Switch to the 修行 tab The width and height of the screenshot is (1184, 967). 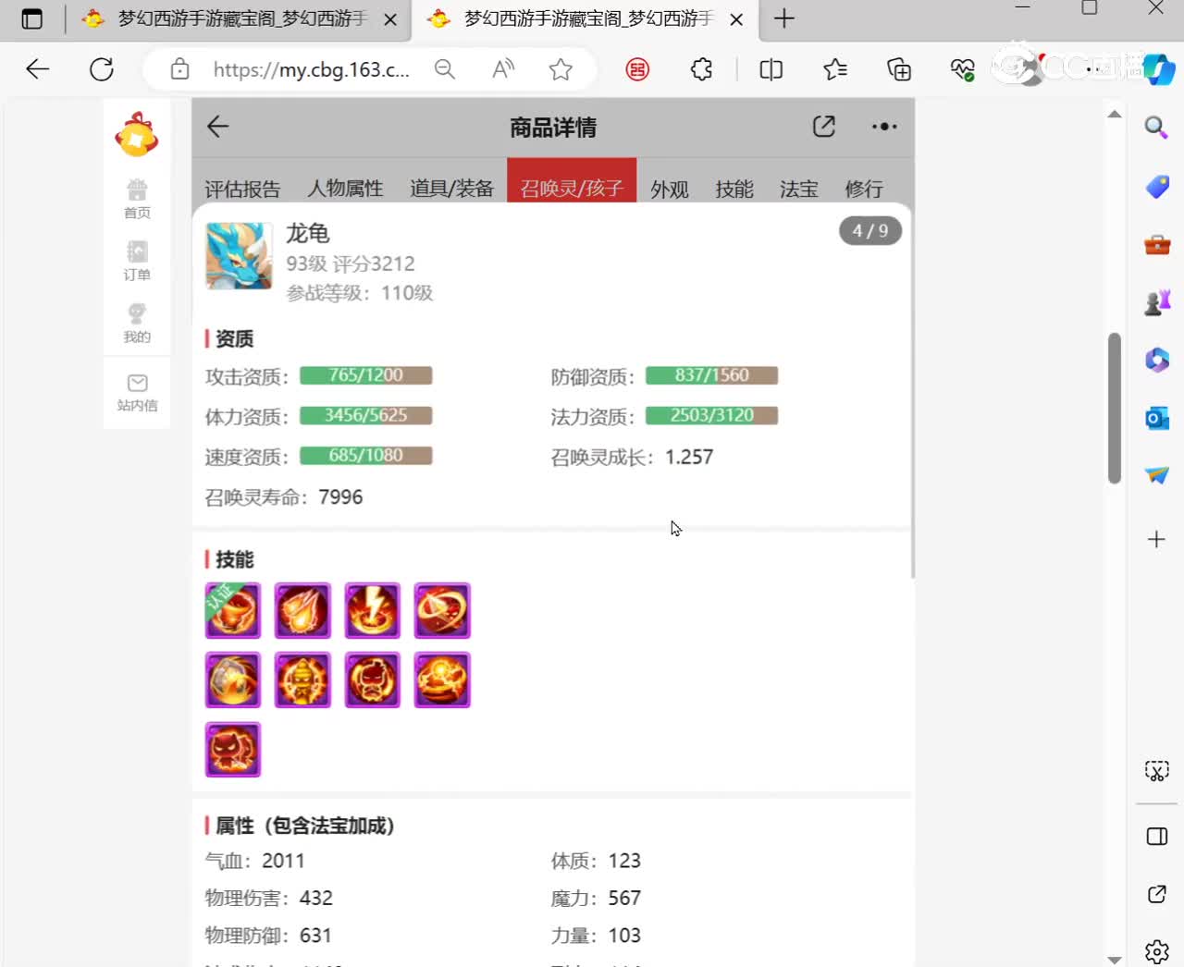tap(864, 189)
